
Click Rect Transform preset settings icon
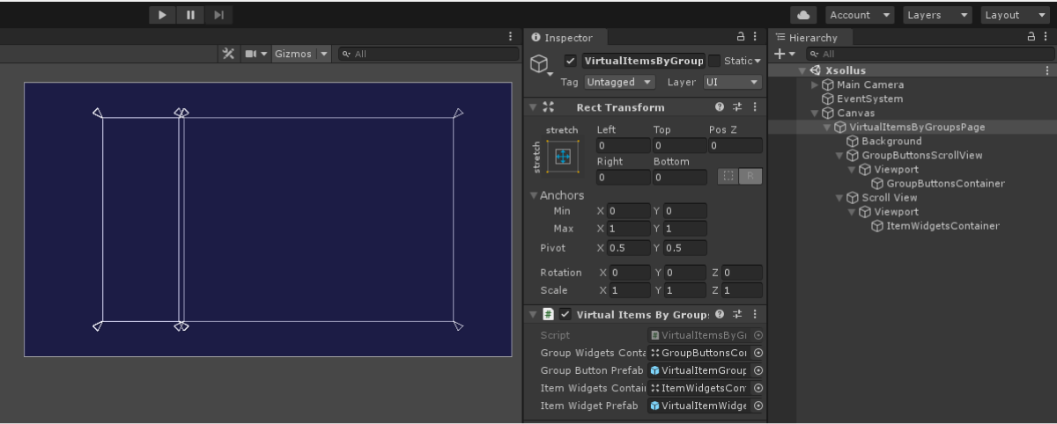click(x=737, y=107)
